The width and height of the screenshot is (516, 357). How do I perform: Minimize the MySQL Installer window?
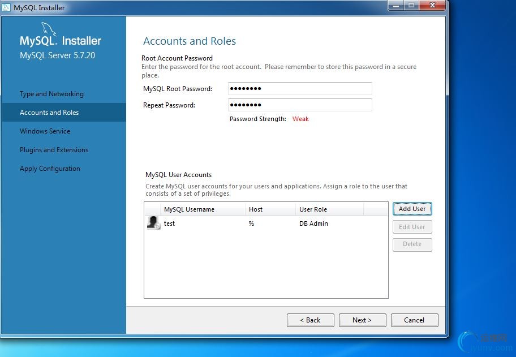pyautogui.click(x=397, y=6)
